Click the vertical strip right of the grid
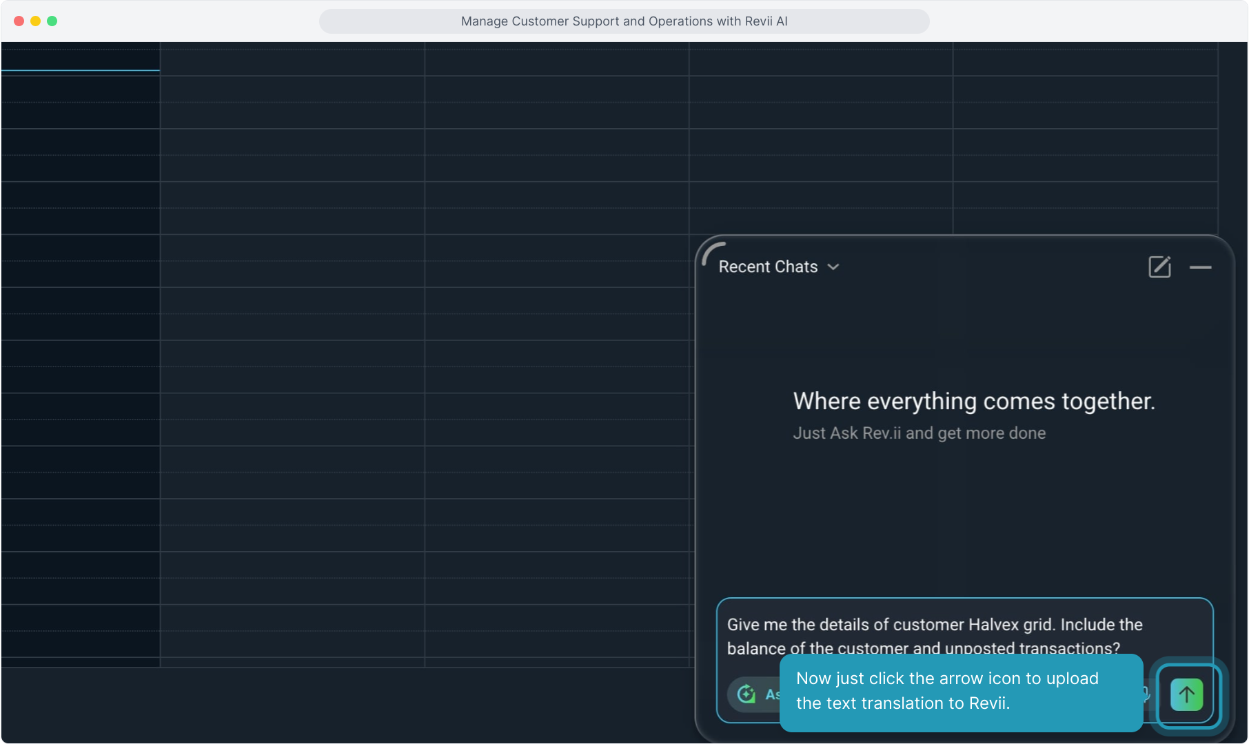 (1232, 138)
